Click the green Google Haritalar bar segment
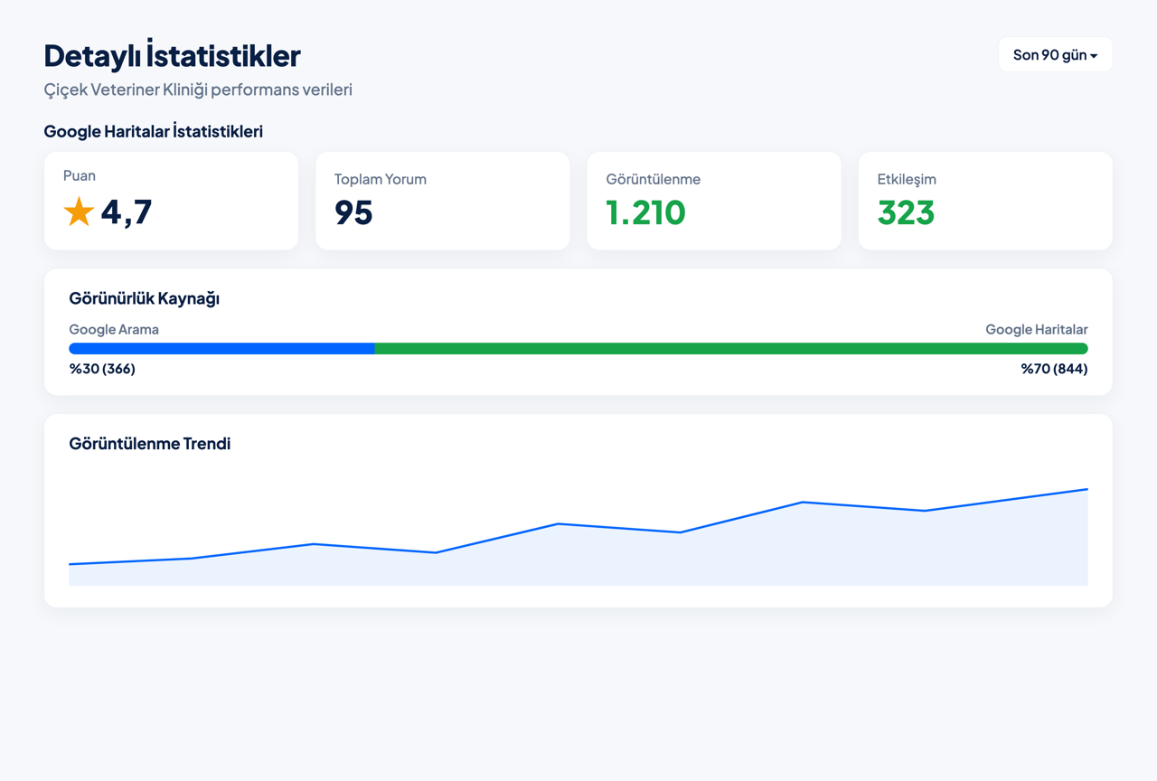Image resolution: width=1157 pixels, height=781 pixels. coord(731,348)
